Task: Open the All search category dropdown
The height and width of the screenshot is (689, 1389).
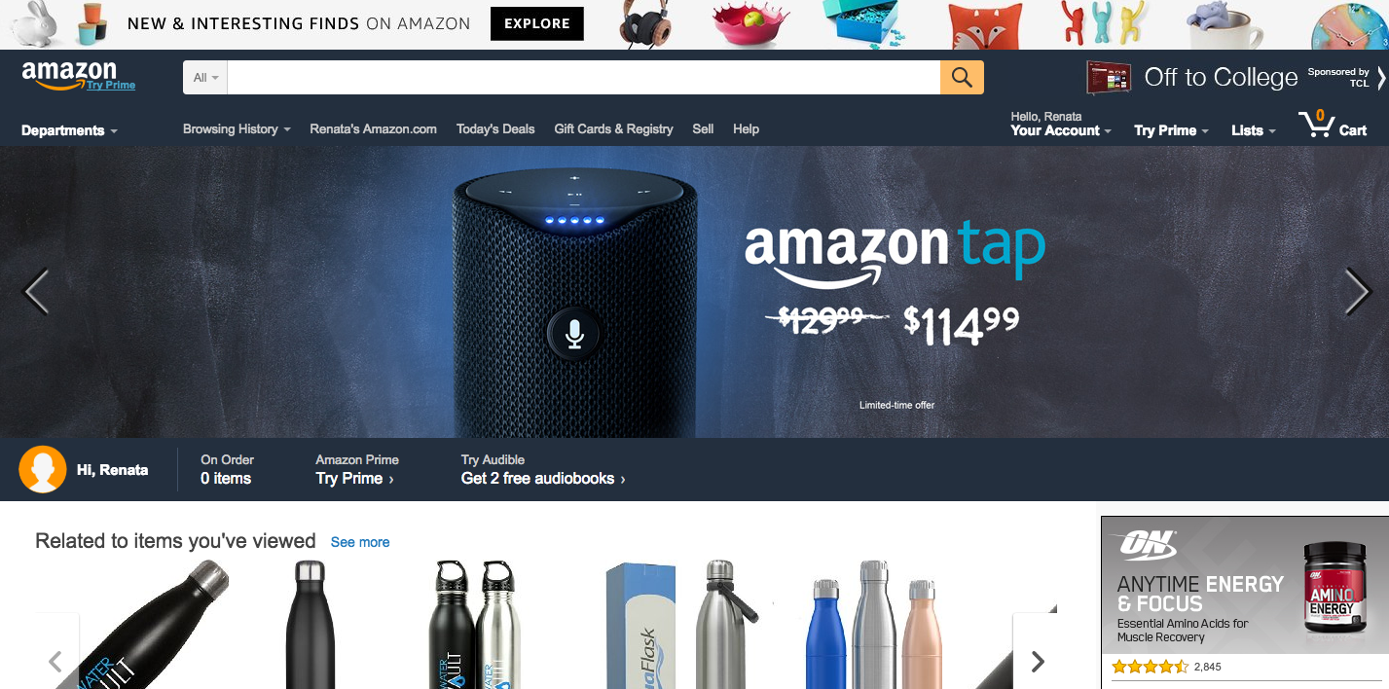Action: click(205, 78)
